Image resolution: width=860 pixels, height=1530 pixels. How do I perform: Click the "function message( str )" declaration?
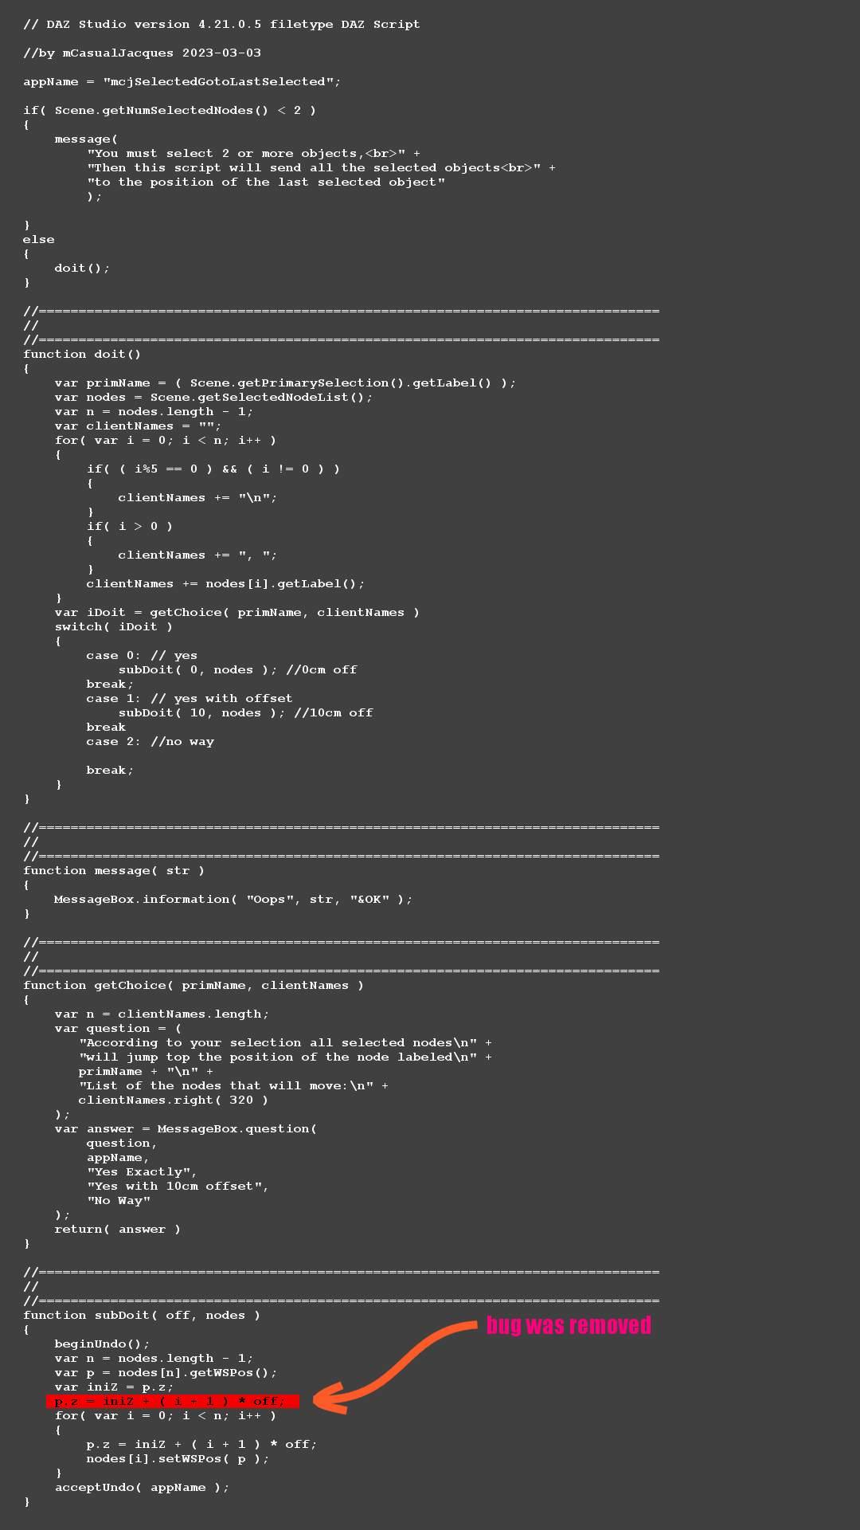coord(114,870)
